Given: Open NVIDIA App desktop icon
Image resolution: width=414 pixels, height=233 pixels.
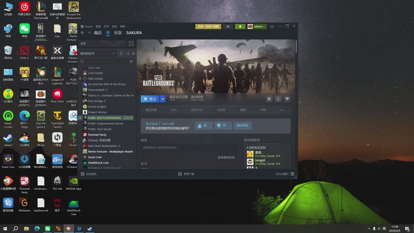Looking at the screenshot, I should (73, 183).
